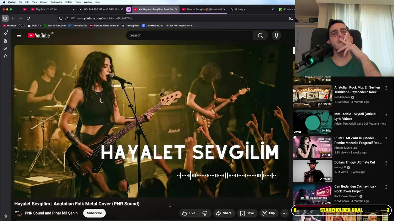The height and width of the screenshot is (221, 394).
Task: Open Multi TV bookmark
Action: coord(34,25)
